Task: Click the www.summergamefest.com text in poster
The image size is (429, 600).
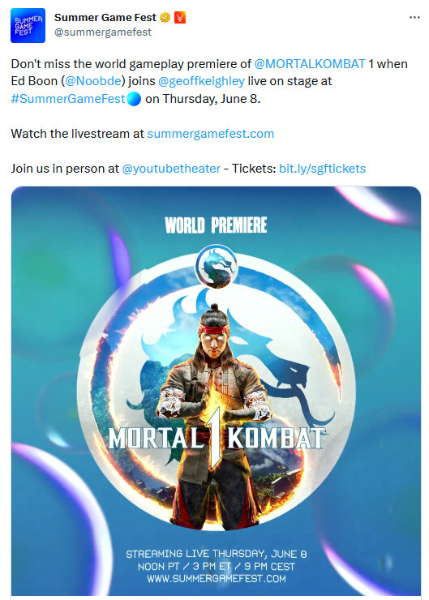Action: tap(217, 578)
